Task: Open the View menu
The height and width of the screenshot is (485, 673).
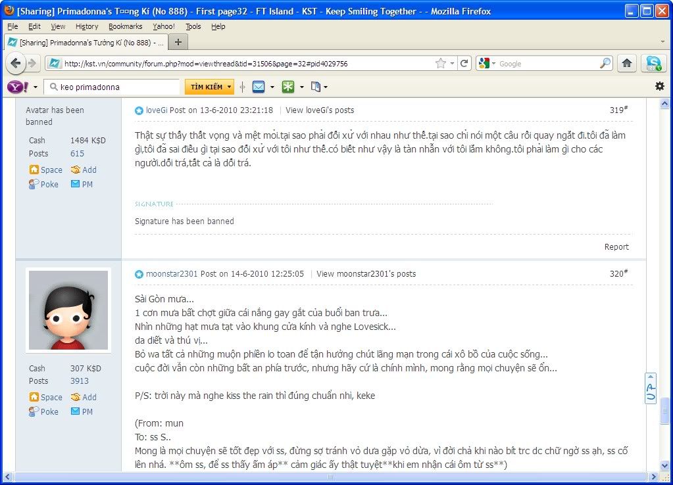Action: tap(58, 26)
